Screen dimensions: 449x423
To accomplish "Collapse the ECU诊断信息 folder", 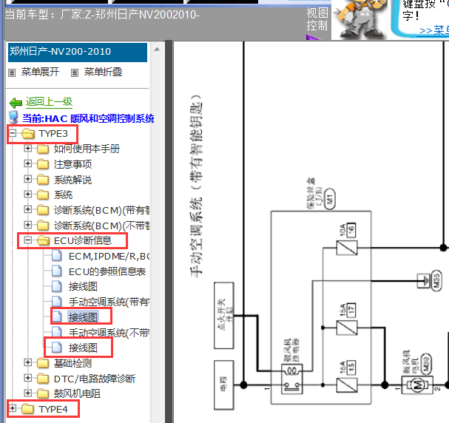I will 28,240.
